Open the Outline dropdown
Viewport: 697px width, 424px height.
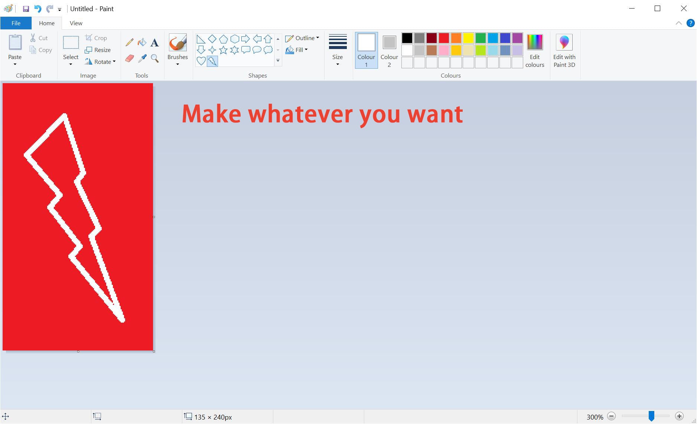[302, 38]
